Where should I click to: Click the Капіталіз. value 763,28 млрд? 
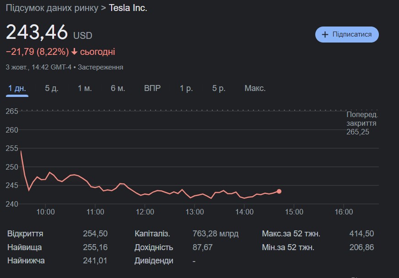tap(216, 234)
